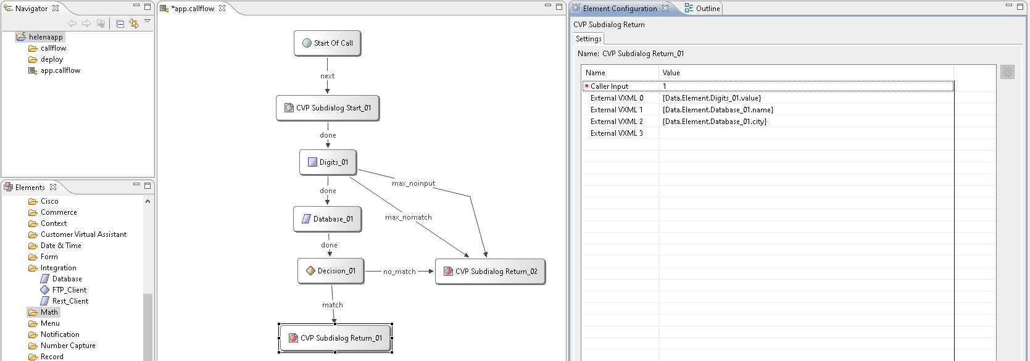Open app.callflow file in Navigator
This screenshot has width=1030, height=361.
click(60, 70)
